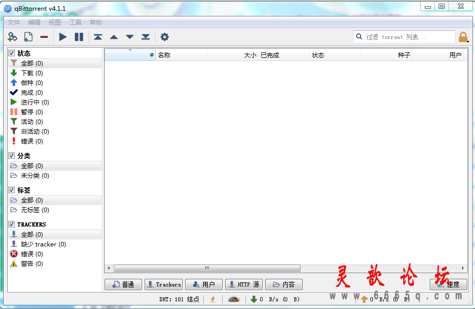Image resolution: width=475 pixels, height=309 pixels.
Task: Select 全部 (0) under 分类
Action: 55,166
